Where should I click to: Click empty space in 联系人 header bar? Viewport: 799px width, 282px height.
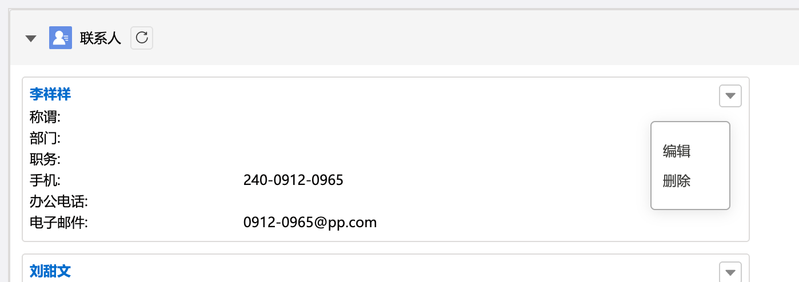457,38
